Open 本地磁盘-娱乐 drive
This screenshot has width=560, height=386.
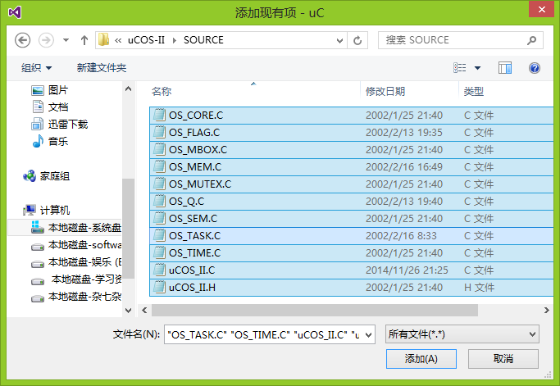[75, 262]
